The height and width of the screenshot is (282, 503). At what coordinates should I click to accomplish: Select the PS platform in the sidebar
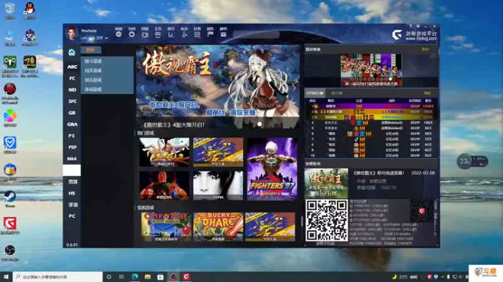click(72, 136)
